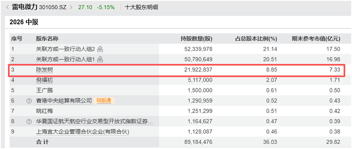Sort by 期末参考市值(亿元) column header
Image resolution: width=352 pixels, height=149 pixels.
pos(316,39)
